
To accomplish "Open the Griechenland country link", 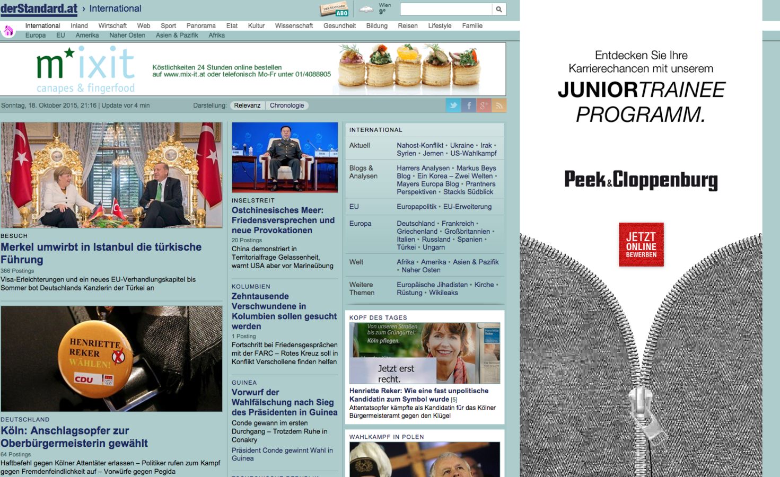I will [417, 232].
